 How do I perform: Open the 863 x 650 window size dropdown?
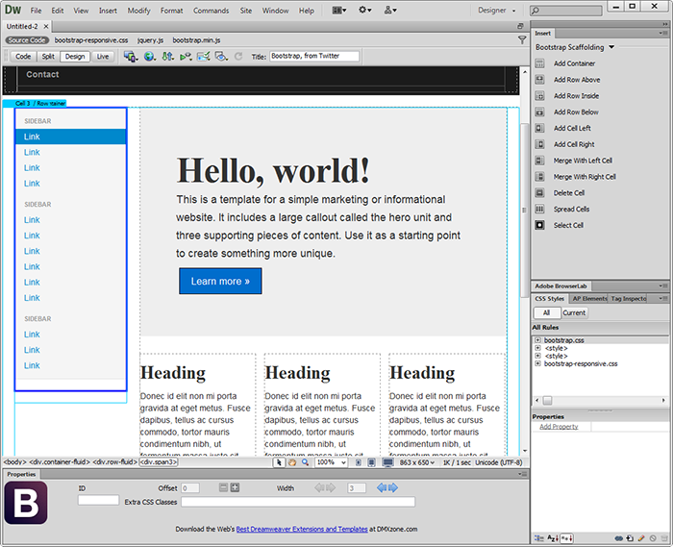tap(416, 462)
